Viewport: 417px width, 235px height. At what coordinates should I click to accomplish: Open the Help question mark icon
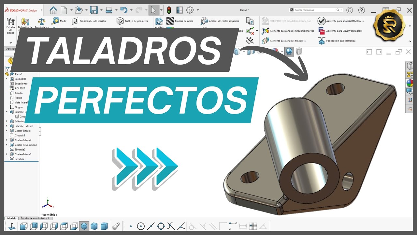[x=361, y=10]
